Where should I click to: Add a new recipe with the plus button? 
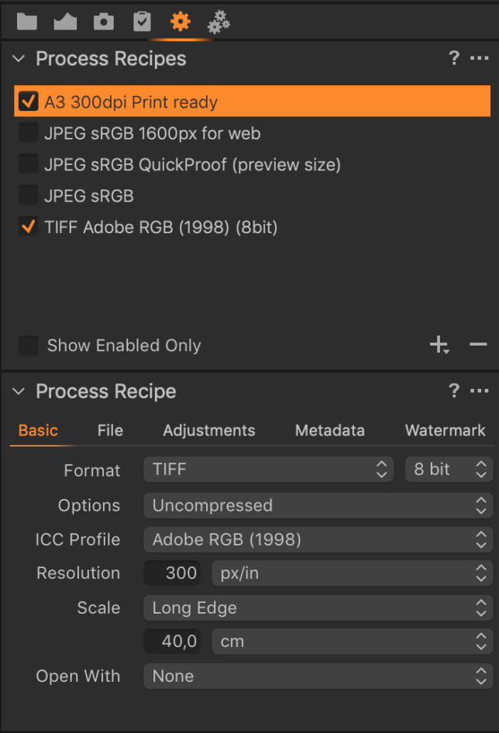pos(439,345)
